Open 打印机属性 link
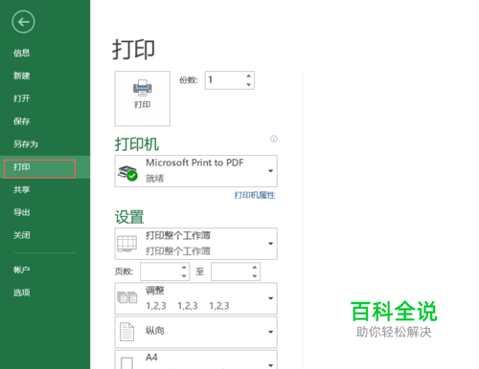Viewport: 479px width, 369px height. pos(255,195)
